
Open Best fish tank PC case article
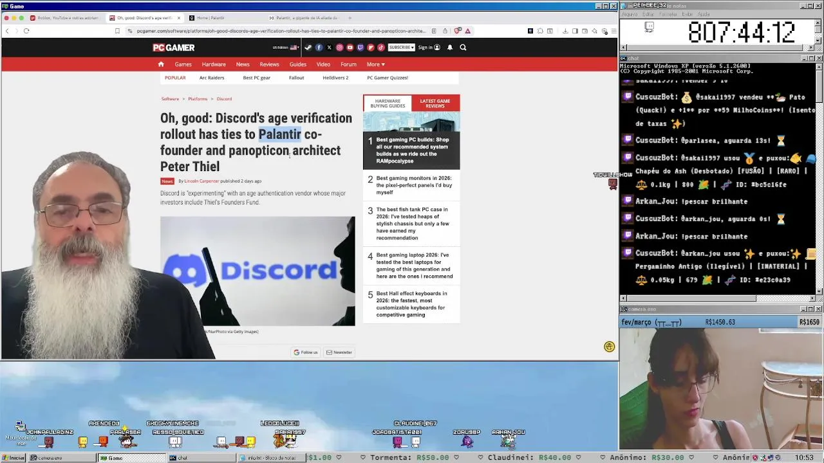412,223
